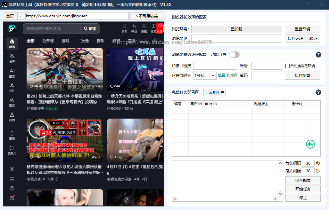
Task: Click the 停止 button
Action: click(x=303, y=198)
